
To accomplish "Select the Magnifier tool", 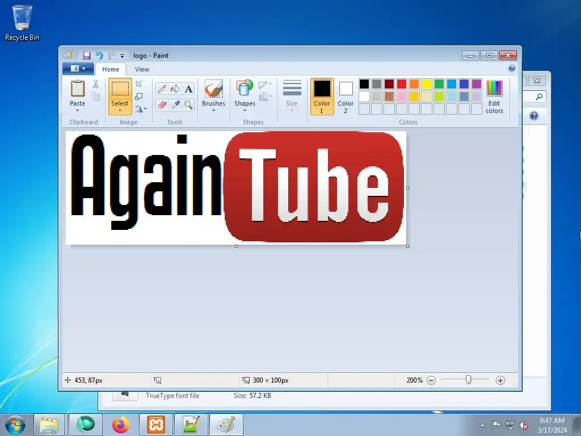I will click(188, 105).
